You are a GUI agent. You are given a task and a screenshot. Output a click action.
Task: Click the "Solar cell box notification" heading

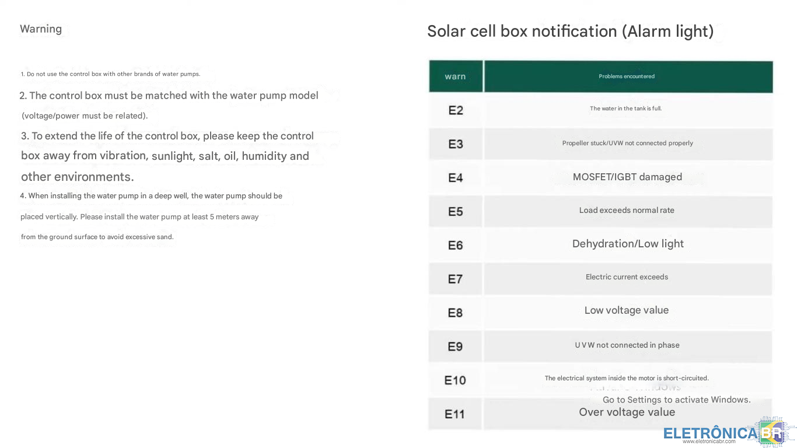click(x=570, y=31)
